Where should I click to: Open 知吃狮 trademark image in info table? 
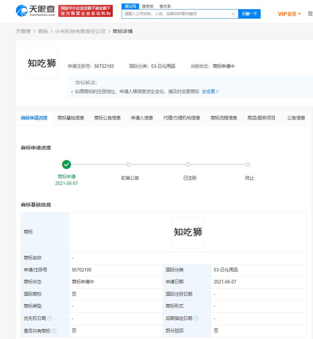(188, 232)
